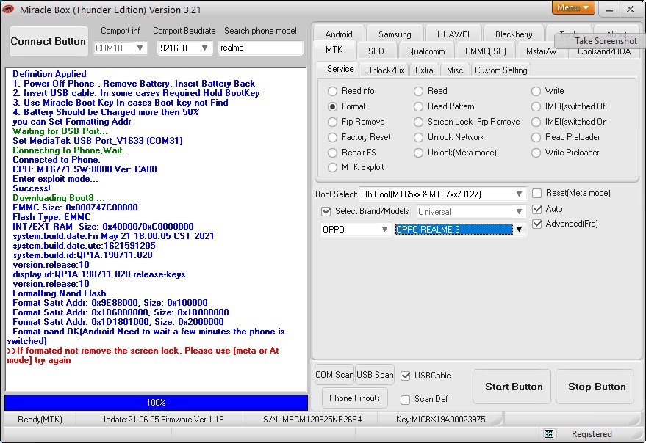Select the EMMC(ISP) tab

tap(485, 51)
